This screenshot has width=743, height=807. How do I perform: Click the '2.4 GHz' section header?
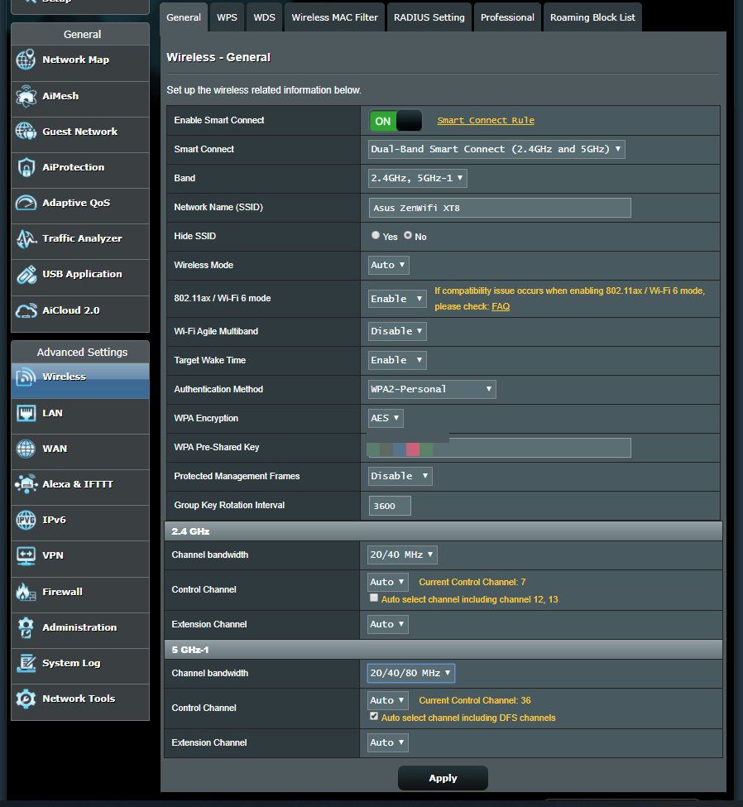click(443, 531)
